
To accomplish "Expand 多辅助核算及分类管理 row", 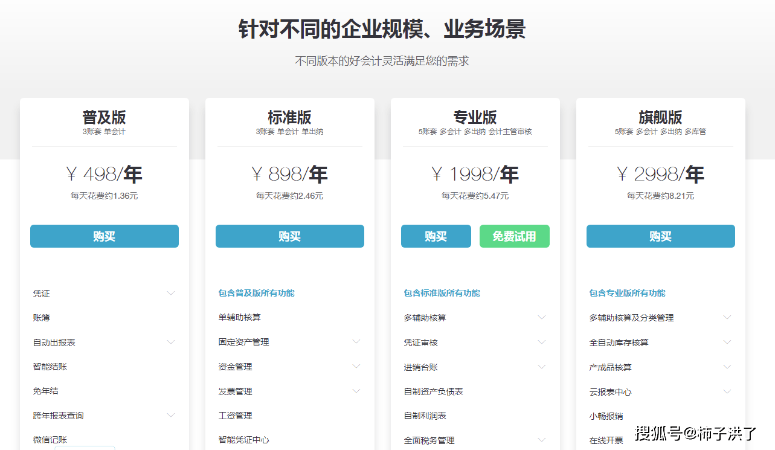I will point(727,317).
